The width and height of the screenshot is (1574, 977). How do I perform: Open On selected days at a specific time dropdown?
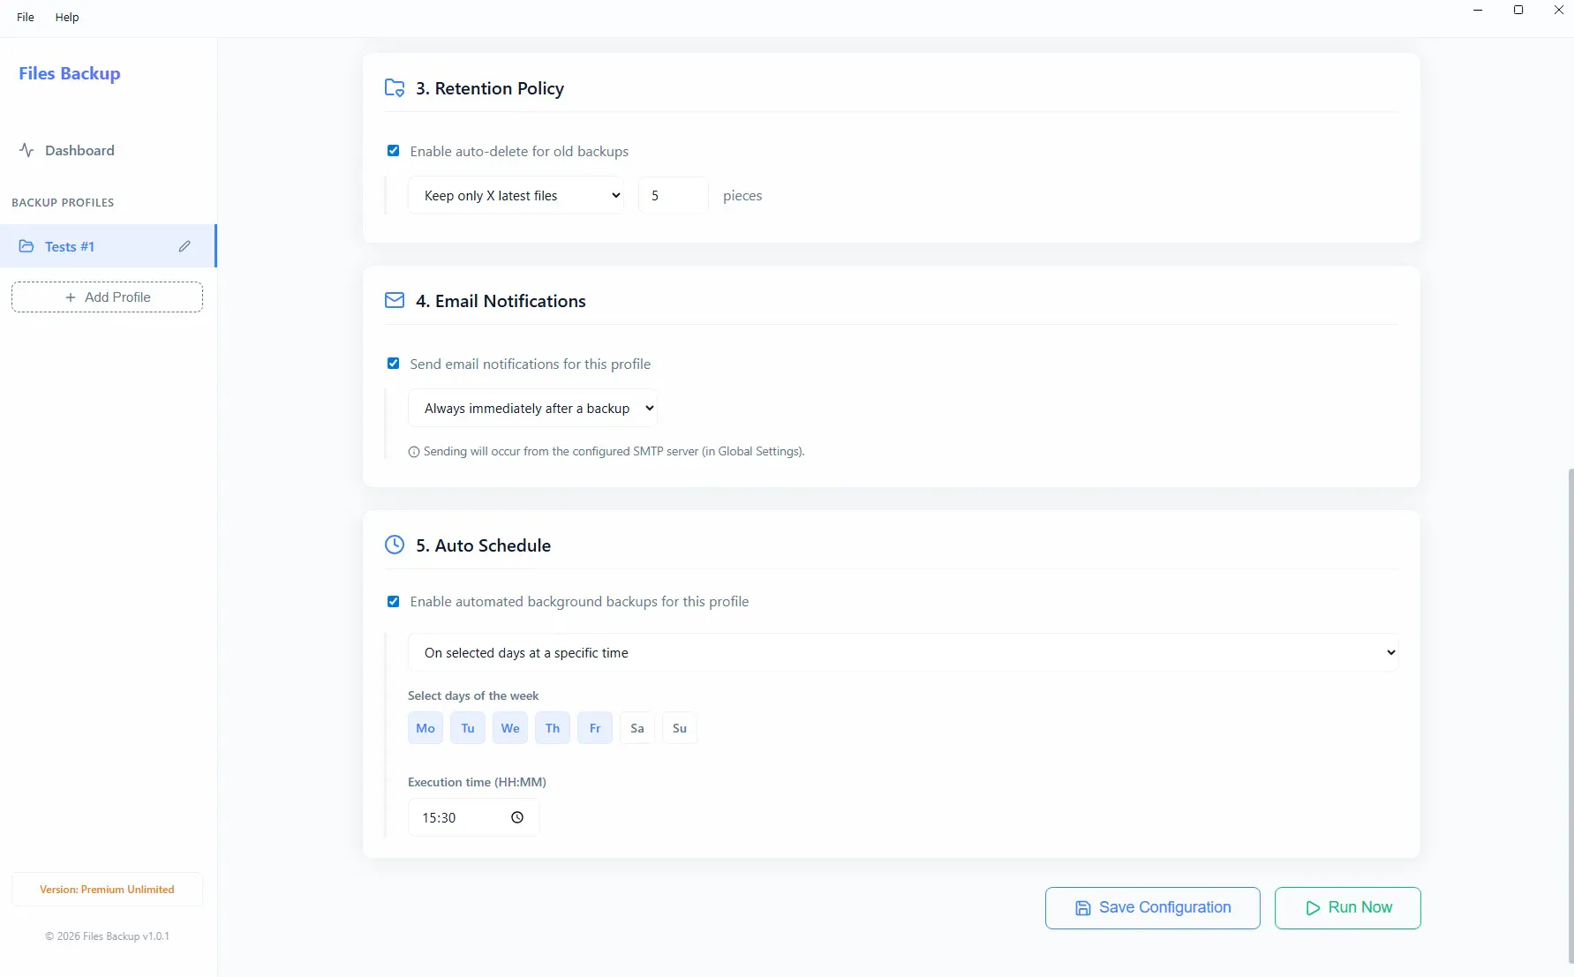pyautogui.click(x=903, y=653)
